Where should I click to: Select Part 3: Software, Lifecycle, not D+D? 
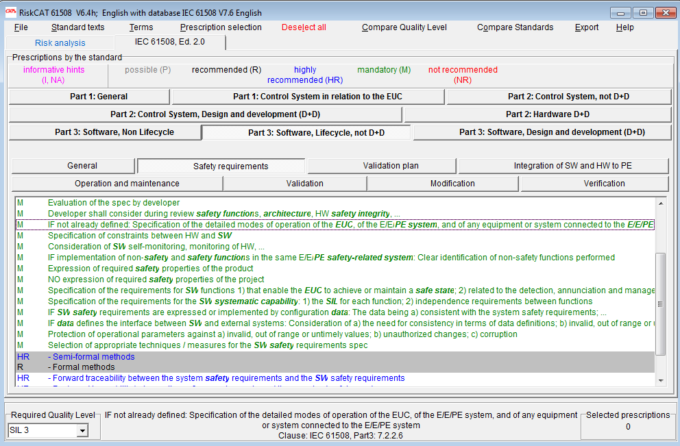click(306, 133)
